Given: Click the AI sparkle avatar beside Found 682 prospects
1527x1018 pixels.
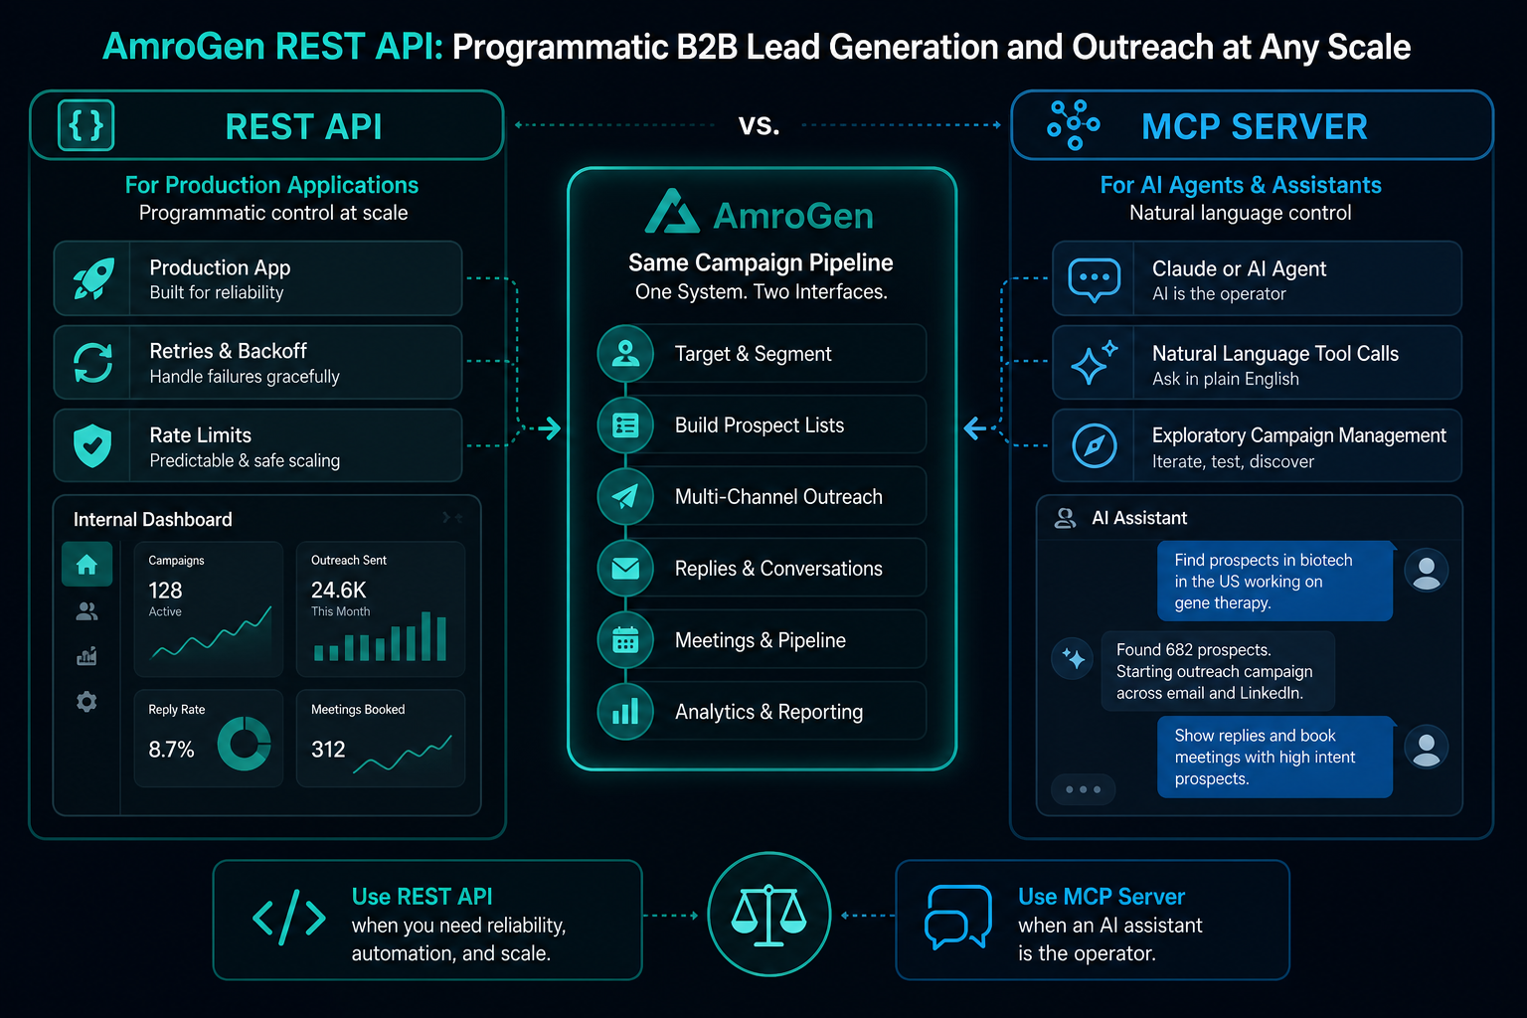Looking at the screenshot, I should point(1074,658).
